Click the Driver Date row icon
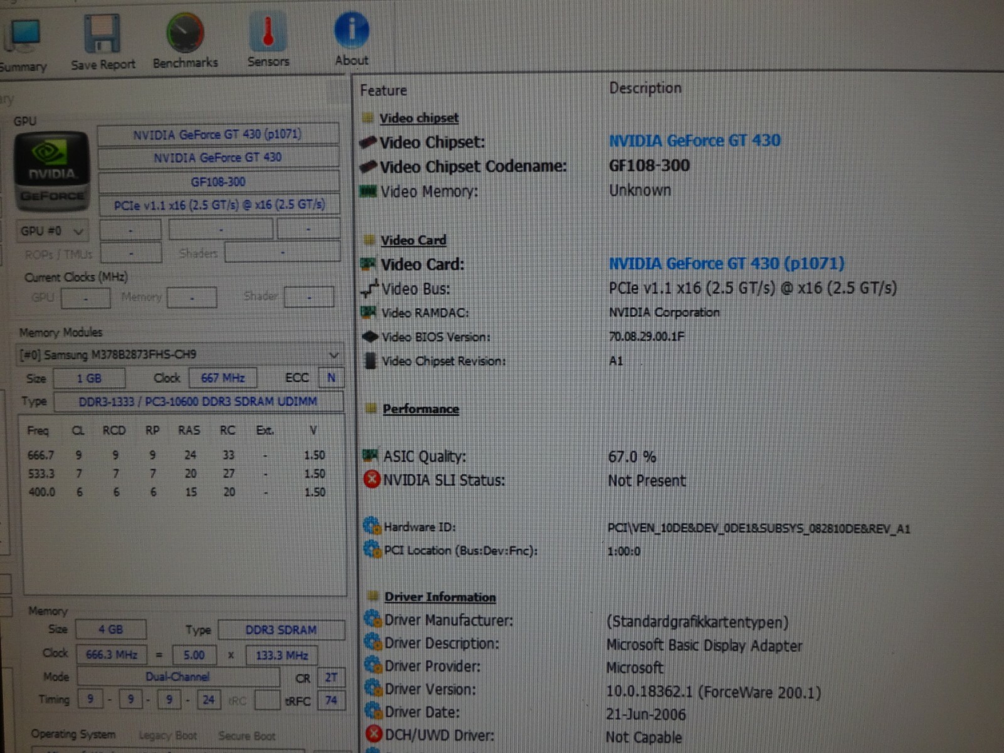 [373, 711]
